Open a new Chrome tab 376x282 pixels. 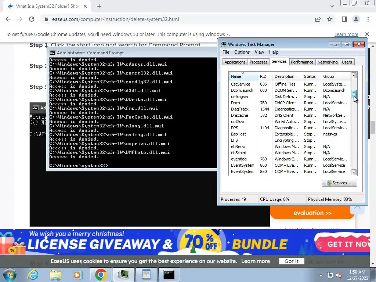coord(99,6)
